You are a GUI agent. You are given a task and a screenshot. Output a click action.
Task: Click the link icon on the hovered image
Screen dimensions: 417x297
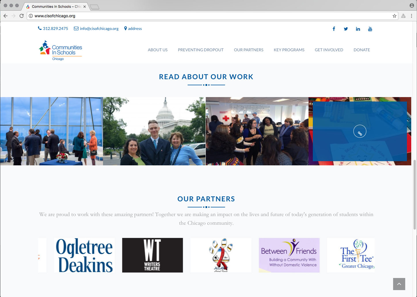click(x=360, y=132)
